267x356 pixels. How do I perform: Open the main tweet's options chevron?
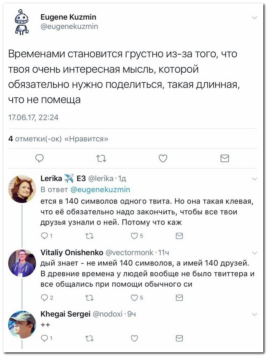pos(255,18)
